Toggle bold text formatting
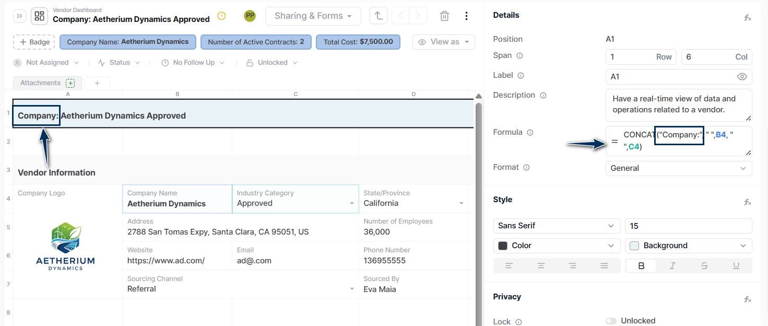 [x=641, y=266]
